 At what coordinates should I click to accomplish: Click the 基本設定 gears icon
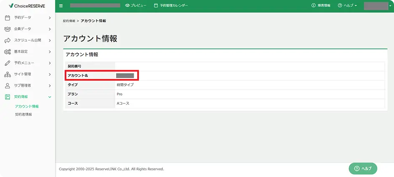coord(8,52)
